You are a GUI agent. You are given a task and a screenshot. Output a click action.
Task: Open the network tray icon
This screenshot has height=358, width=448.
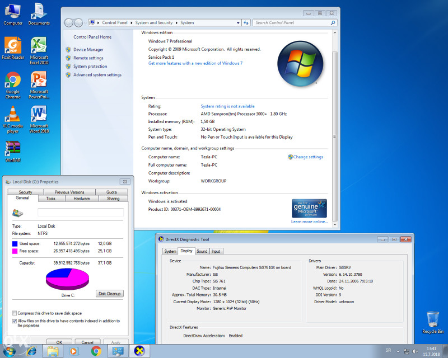coord(407,351)
